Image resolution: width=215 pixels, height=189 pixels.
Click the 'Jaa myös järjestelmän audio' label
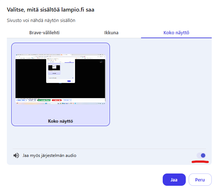pyautogui.click(x=49, y=155)
